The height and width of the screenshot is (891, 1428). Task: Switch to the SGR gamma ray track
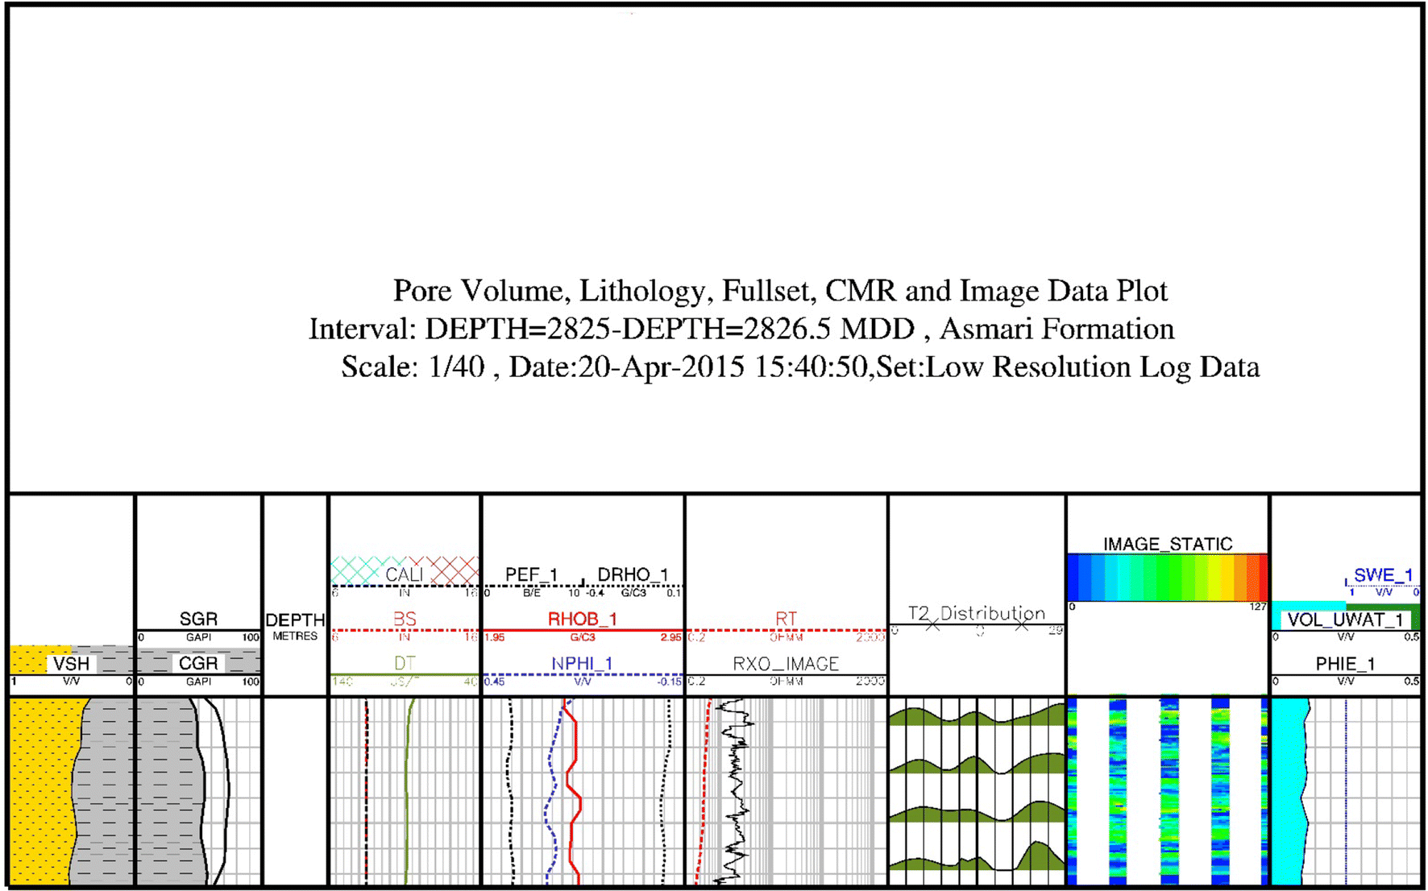click(x=199, y=619)
